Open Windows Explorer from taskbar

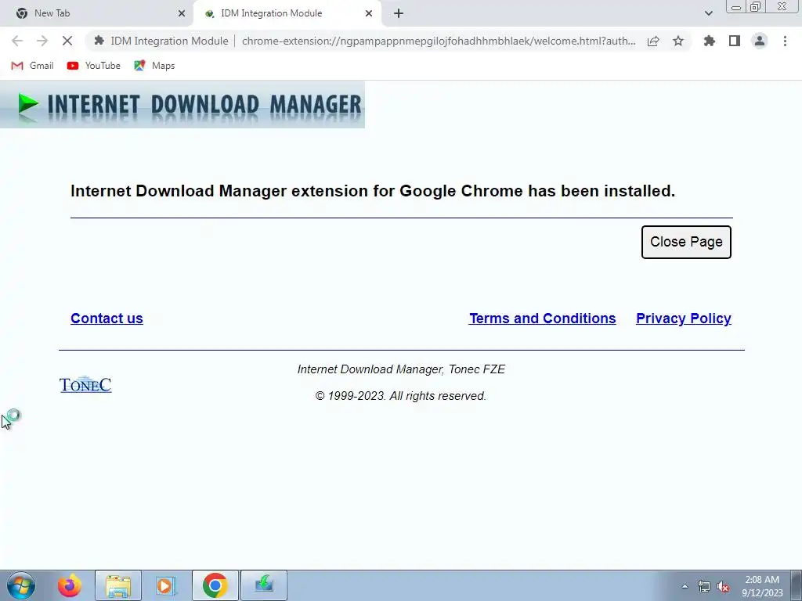[118, 585]
